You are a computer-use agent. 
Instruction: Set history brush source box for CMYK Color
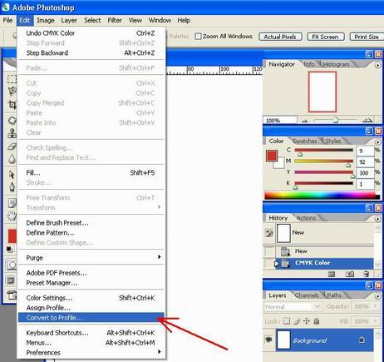point(269,263)
